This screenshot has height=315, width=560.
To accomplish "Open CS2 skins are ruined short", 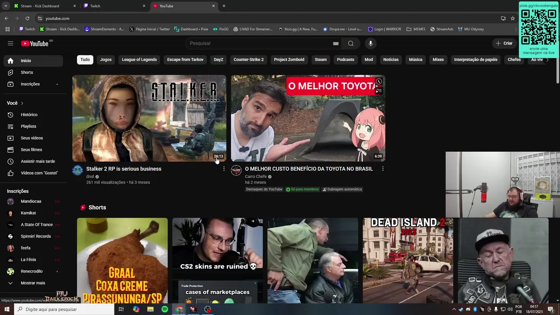I will point(217,261).
